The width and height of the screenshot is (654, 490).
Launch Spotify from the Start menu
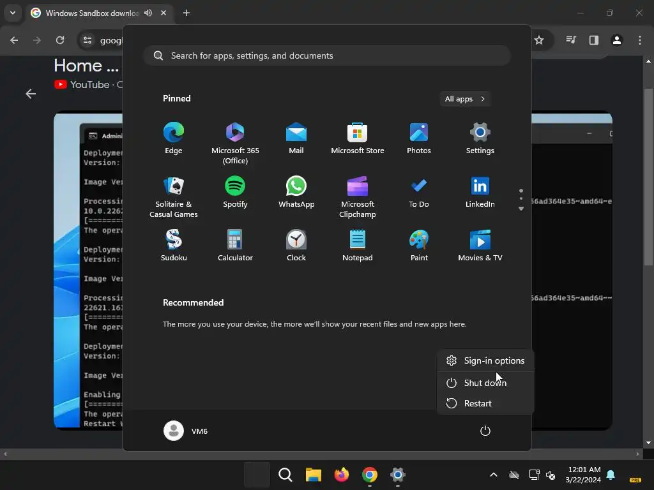coord(235,192)
